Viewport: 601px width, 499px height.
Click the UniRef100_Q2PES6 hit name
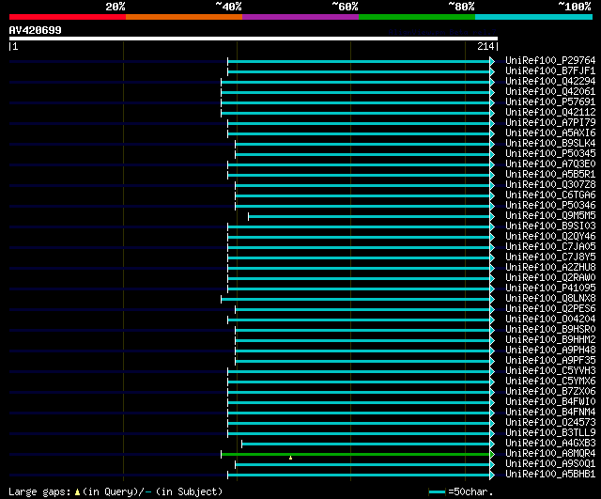[550, 309]
